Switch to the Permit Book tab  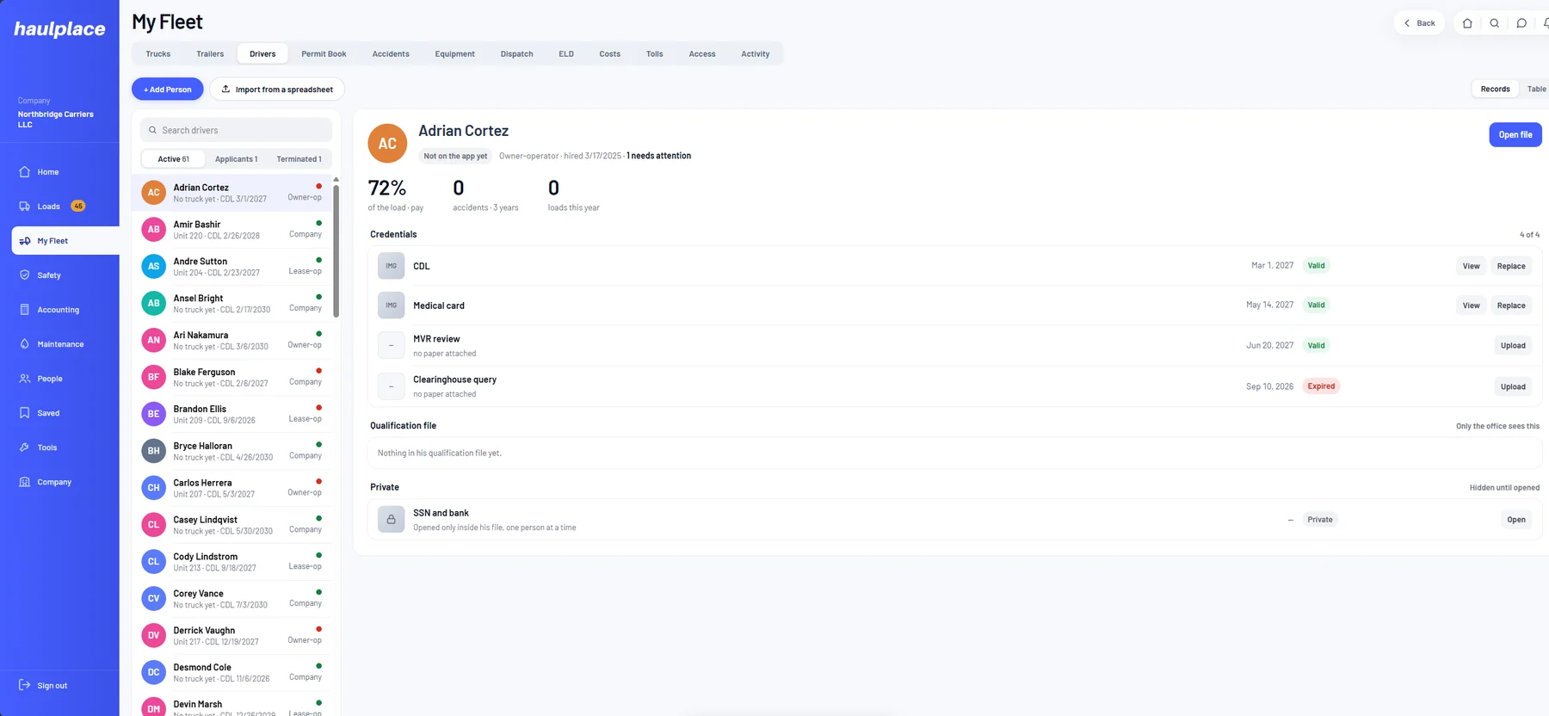324,53
